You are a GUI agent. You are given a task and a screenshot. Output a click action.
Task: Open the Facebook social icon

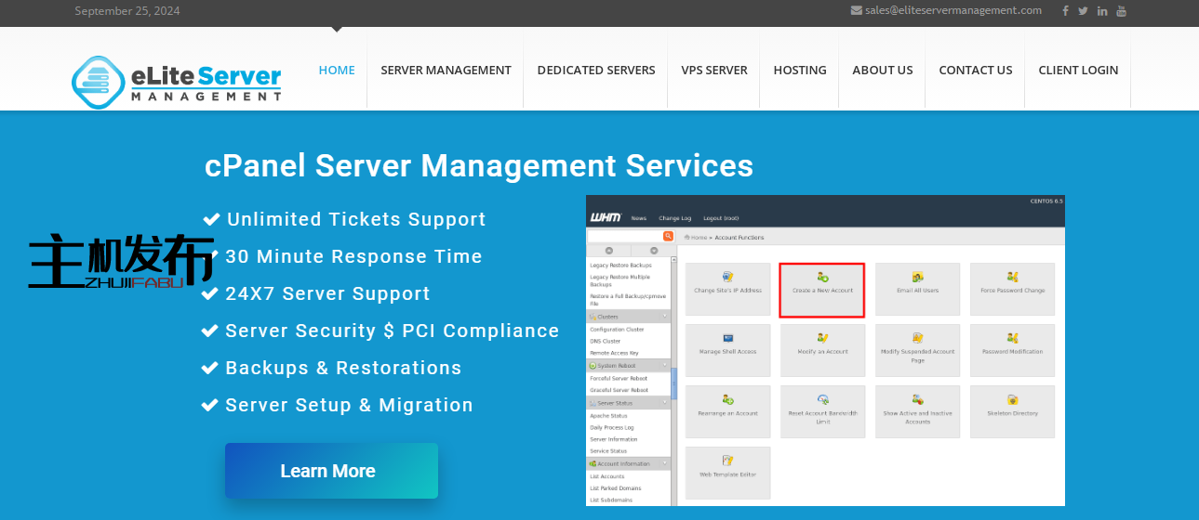[1065, 11]
